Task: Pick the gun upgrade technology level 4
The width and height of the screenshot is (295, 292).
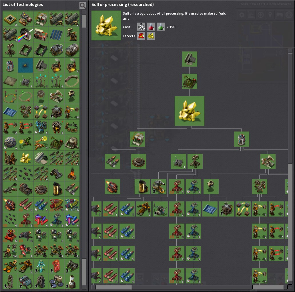Action: (x=41, y=173)
